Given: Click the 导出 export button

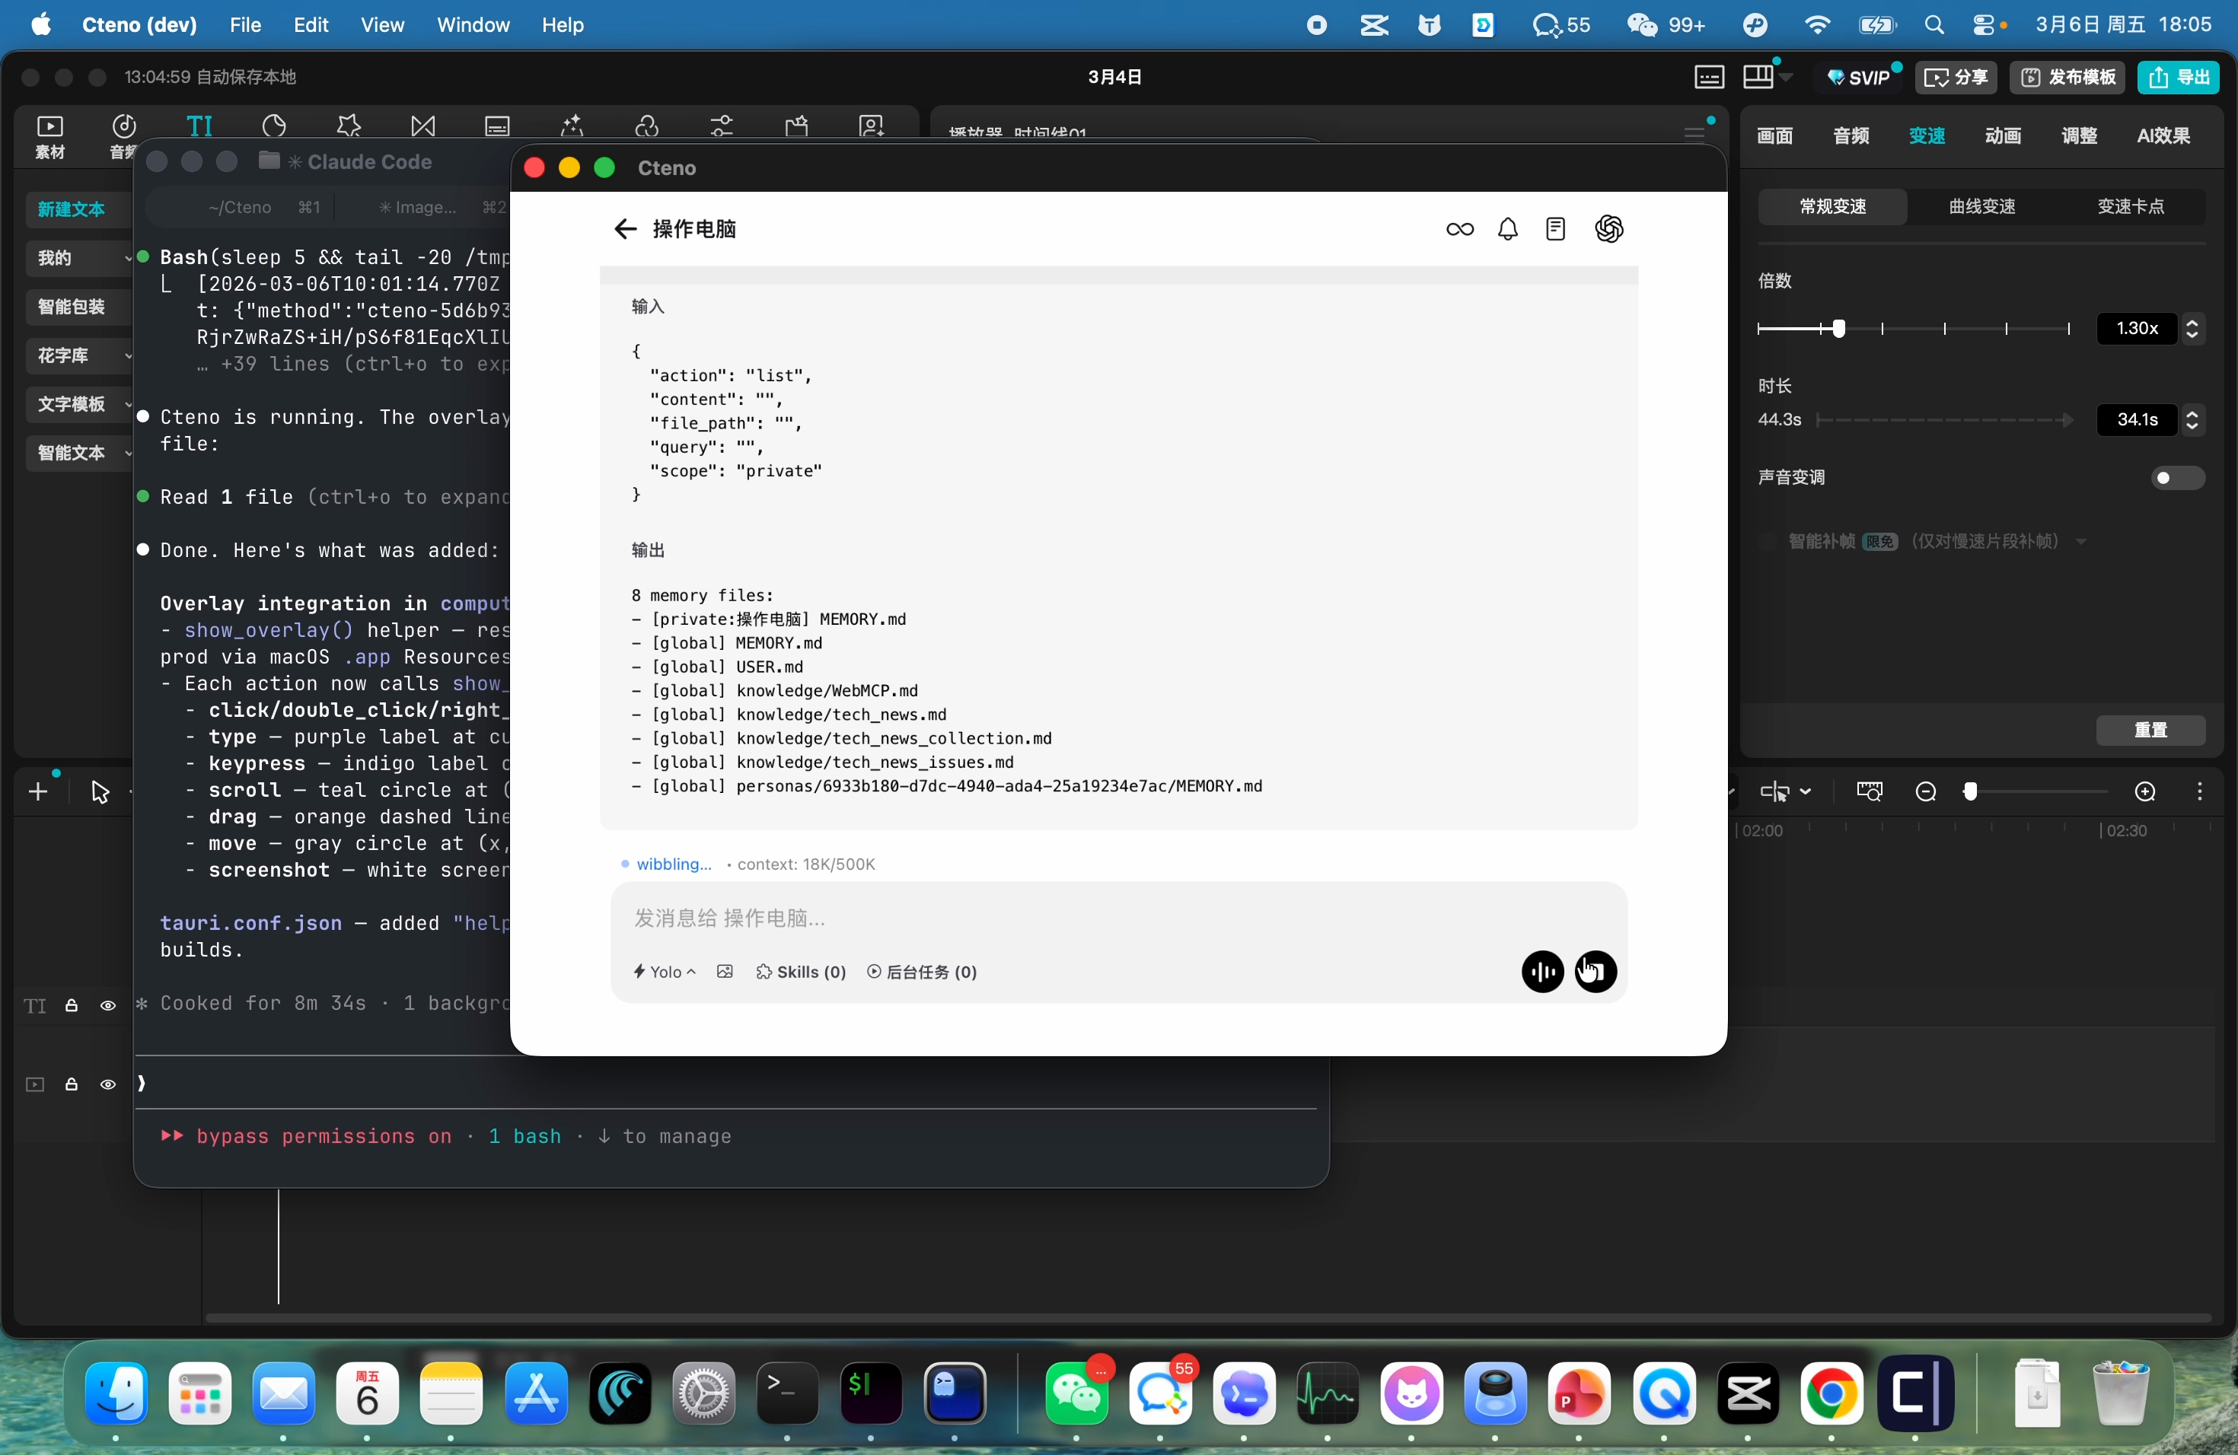Looking at the screenshot, I should pyautogui.click(x=2178, y=76).
